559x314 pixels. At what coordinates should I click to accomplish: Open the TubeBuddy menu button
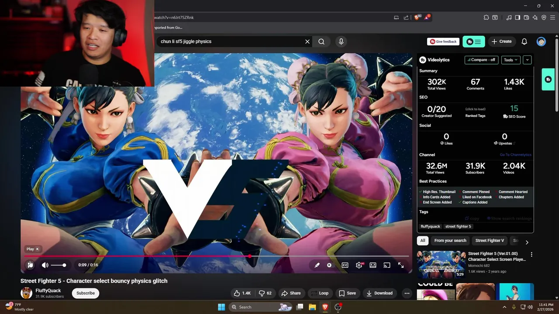474,41
